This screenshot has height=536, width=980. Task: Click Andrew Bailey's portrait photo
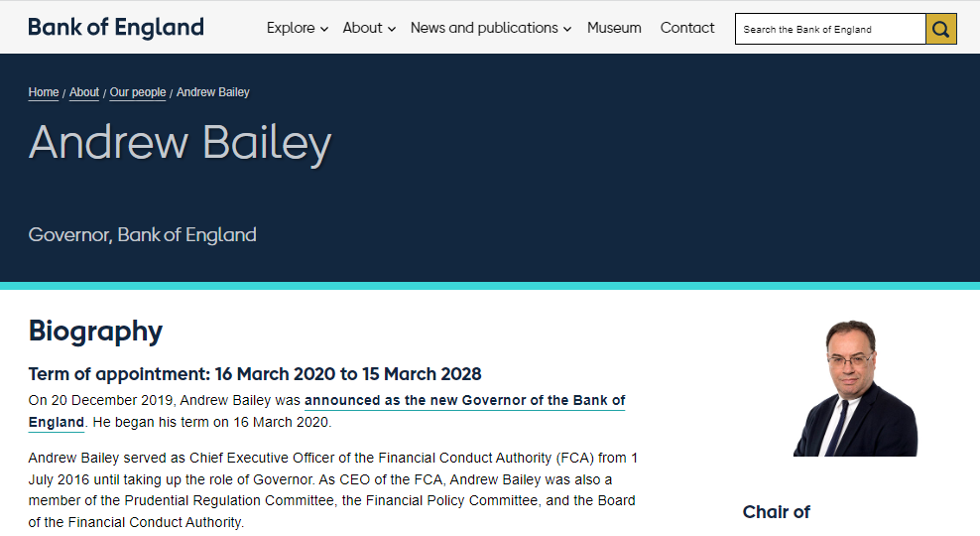point(854,389)
